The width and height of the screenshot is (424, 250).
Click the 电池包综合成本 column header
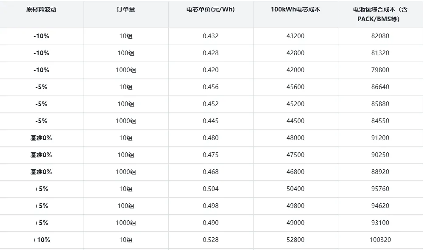pos(379,14)
